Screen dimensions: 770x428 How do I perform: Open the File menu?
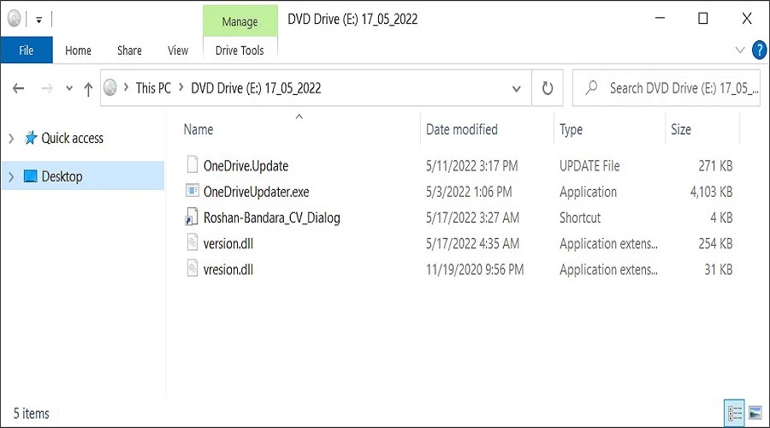27,51
